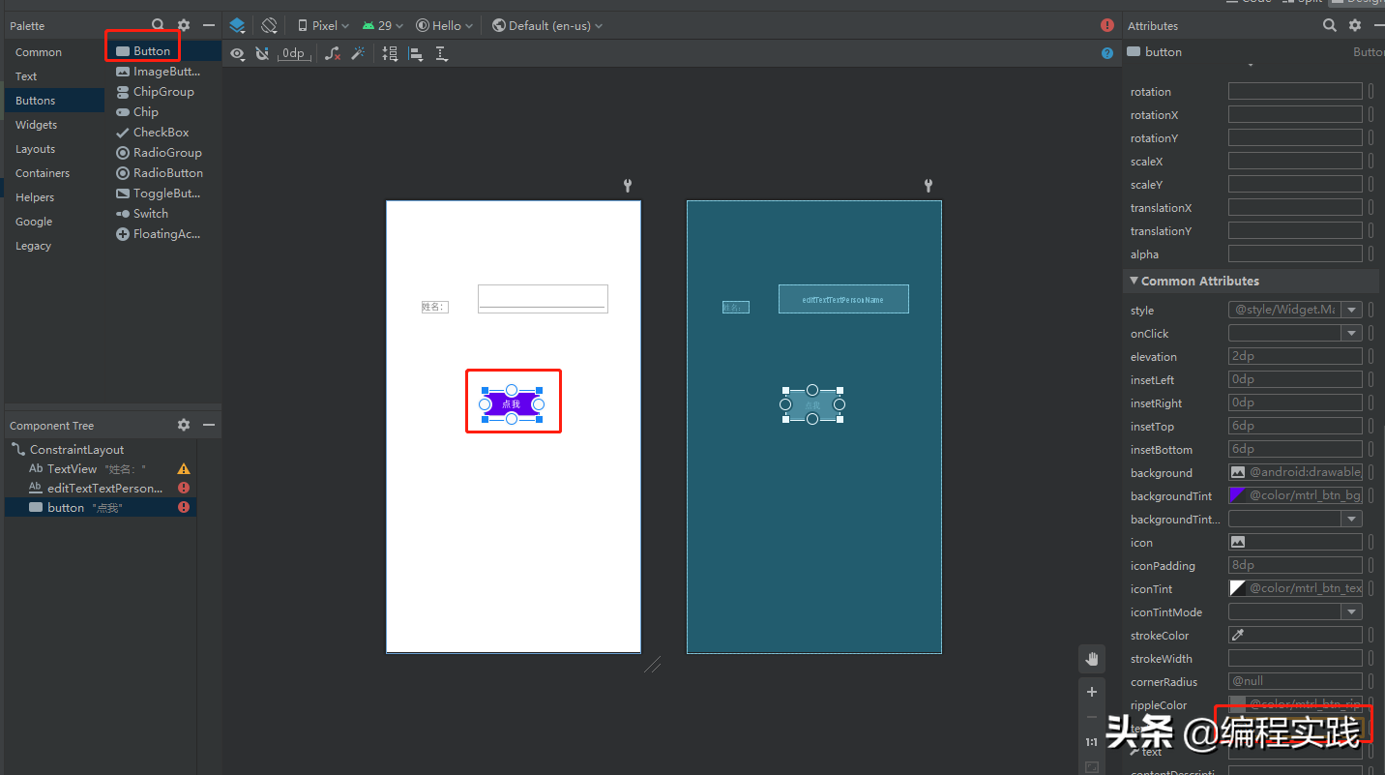Viewport: 1385px width, 775px height.
Task: Open the style attribute dropdown
Action: (1351, 311)
